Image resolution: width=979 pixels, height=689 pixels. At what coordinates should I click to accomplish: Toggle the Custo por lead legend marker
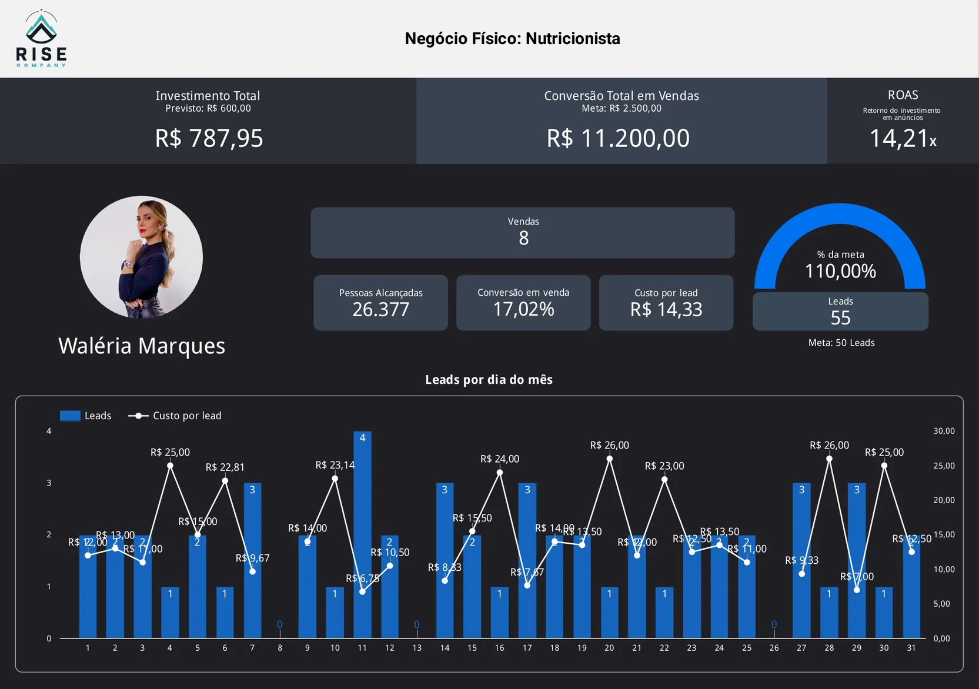coord(138,416)
